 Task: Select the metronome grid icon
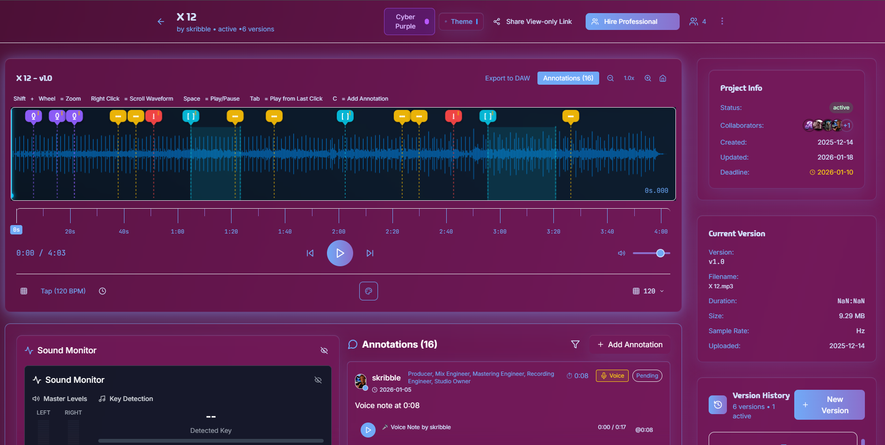pyautogui.click(x=24, y=291)
